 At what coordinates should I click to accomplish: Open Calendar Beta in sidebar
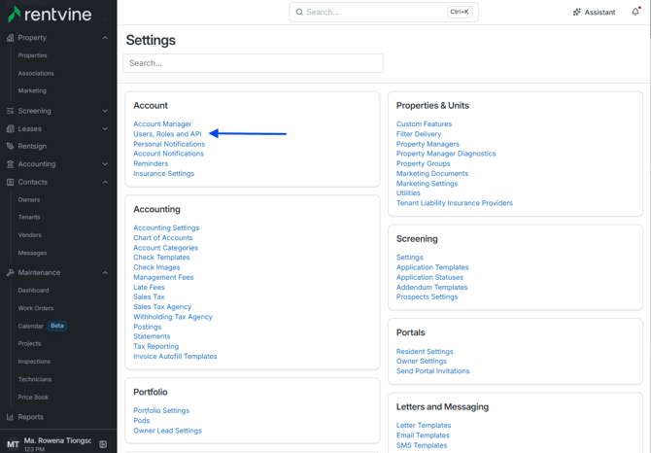(x=42, y=326)
